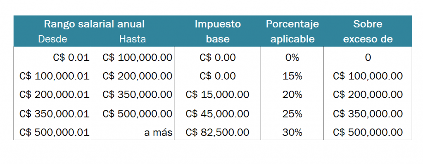Click the 'Impuesto base' column header
The image size is (423, 164).
(x=218, y=31)
